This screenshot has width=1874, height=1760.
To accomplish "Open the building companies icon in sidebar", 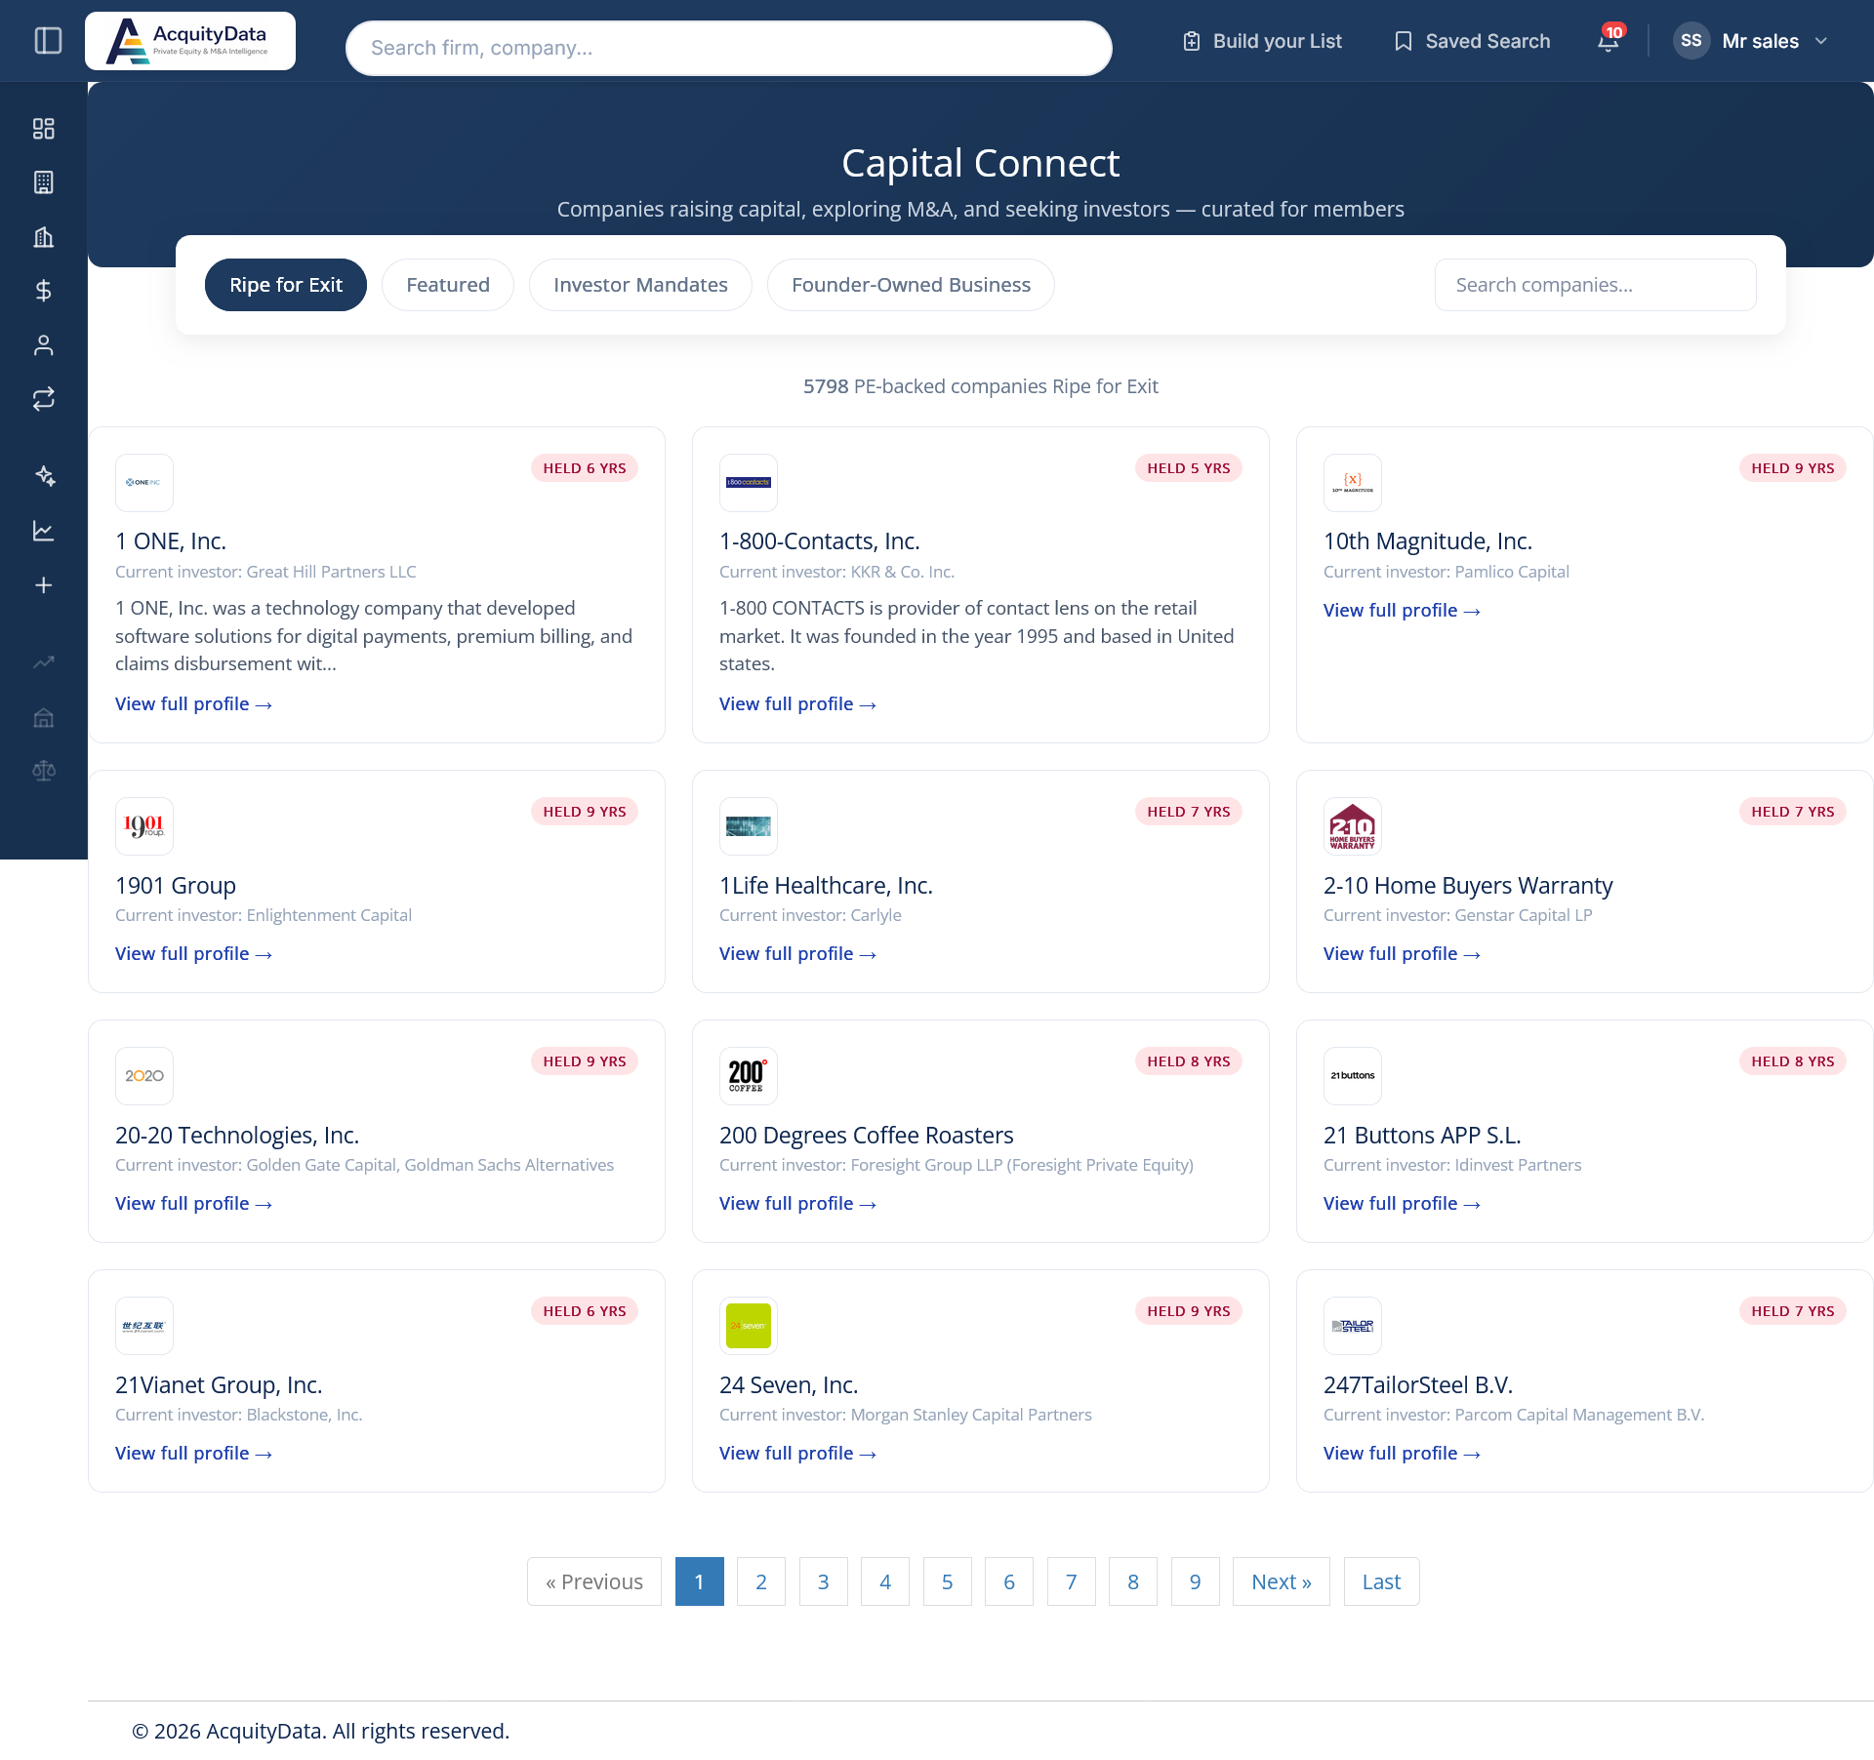I will [44, 182].
